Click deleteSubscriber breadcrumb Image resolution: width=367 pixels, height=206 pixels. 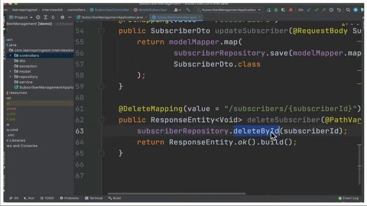(150, 10)
